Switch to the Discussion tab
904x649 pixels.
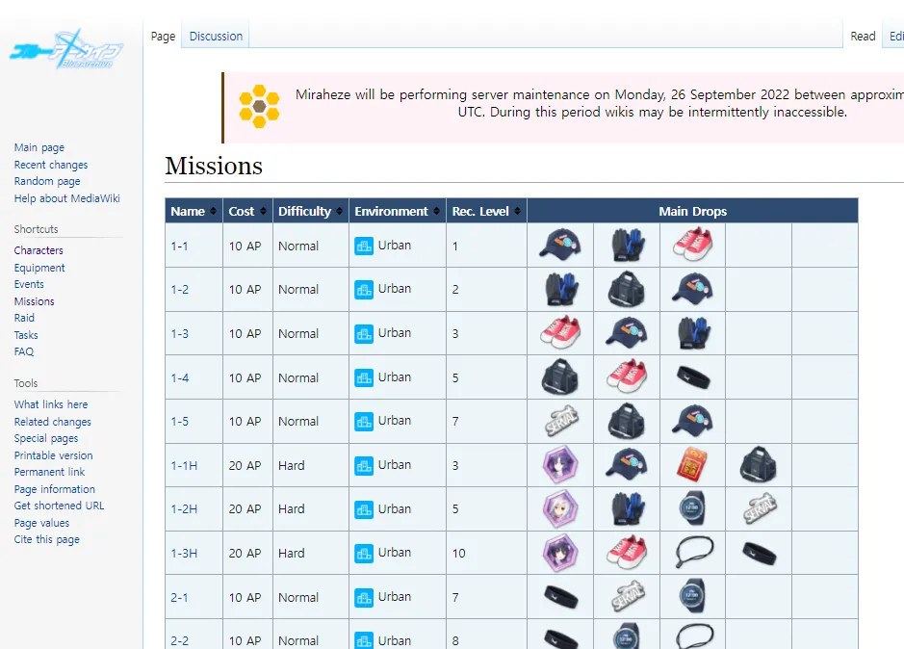tap(216, 36)
